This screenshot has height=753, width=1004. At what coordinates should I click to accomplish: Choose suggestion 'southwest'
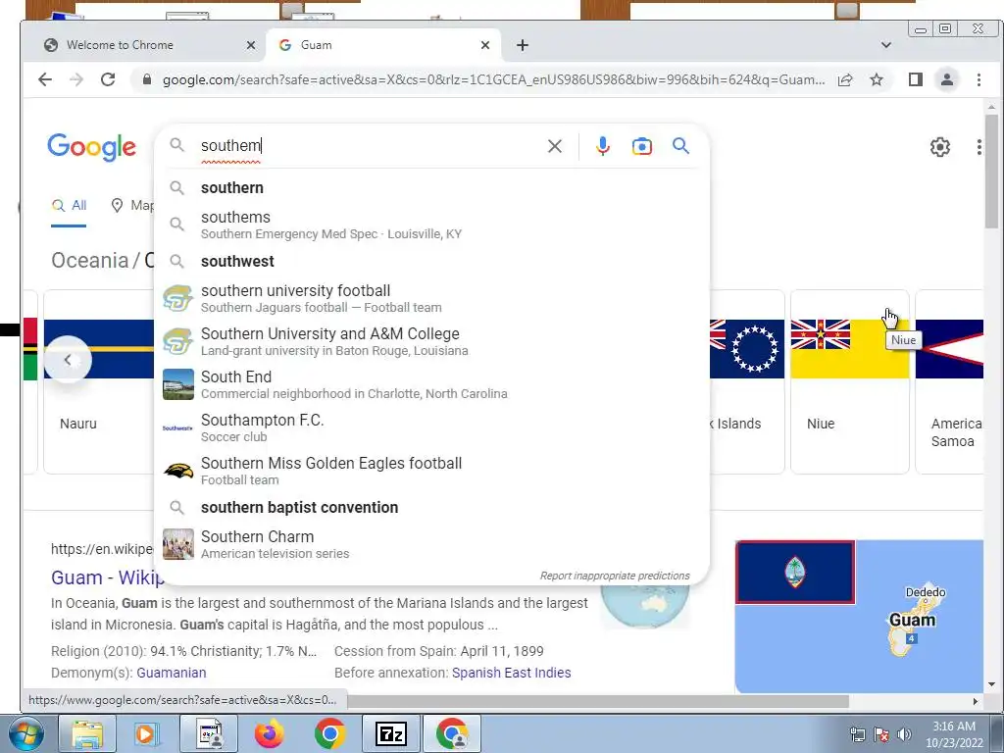point(432,261)
